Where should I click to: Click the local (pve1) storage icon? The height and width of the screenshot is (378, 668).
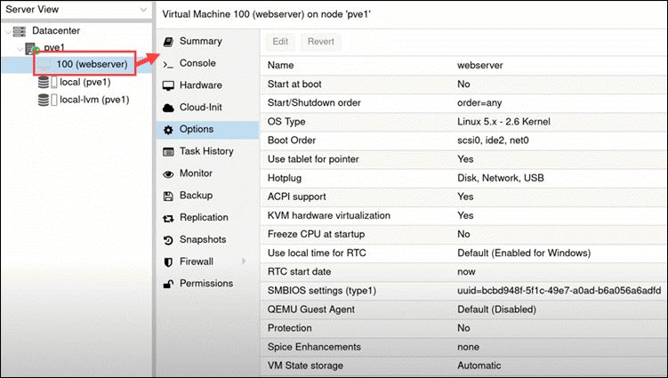pos(47,82)
